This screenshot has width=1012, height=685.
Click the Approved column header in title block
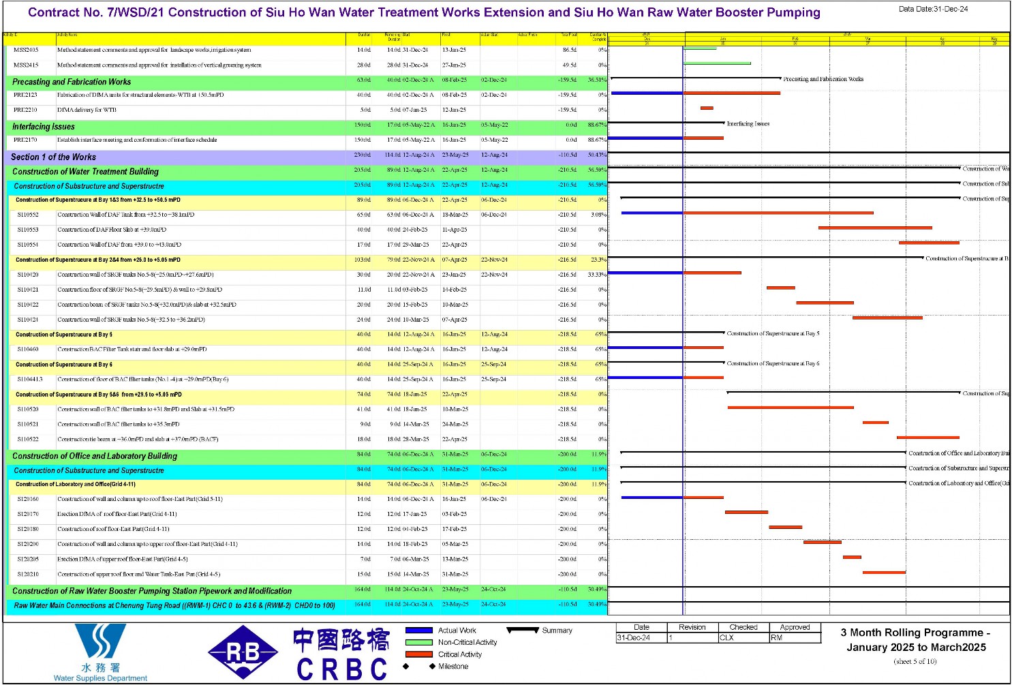795,628
